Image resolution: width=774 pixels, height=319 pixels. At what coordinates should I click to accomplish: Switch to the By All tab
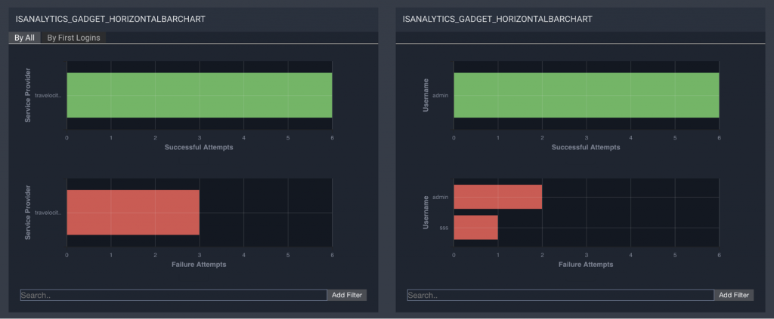click(24, 38)
